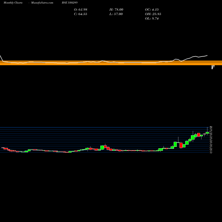Click the 'OC: 4.15' value

152,10
